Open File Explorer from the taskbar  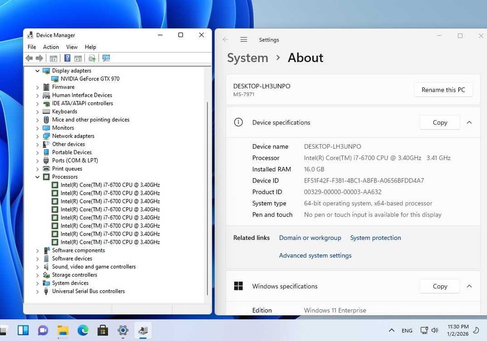pos(63,330)
